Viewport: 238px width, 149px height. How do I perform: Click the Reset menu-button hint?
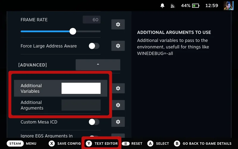tap(132, 144)
